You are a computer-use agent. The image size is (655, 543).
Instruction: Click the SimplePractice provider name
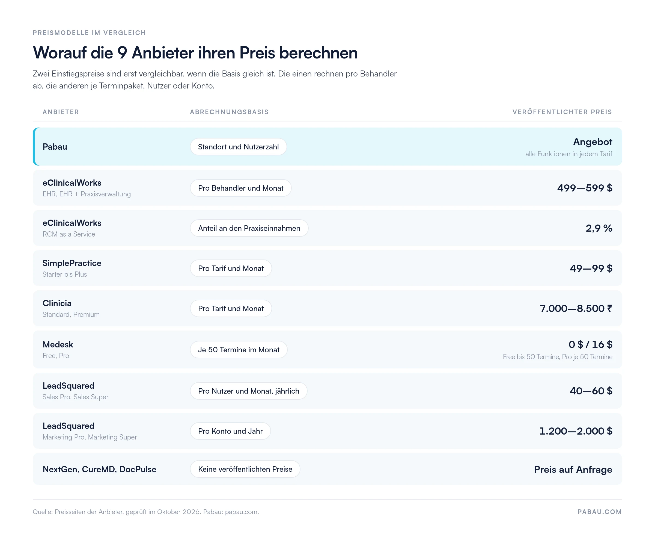[72, 263]
